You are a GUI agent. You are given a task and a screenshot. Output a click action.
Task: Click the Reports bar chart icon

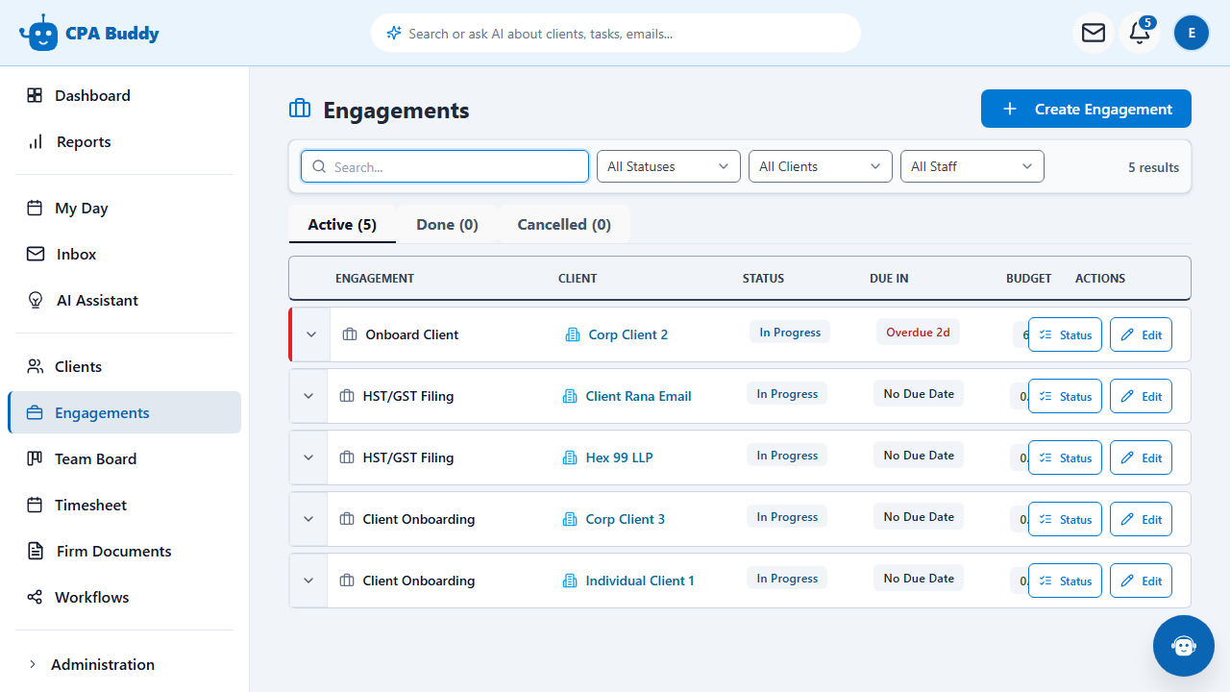coord(36,141)
